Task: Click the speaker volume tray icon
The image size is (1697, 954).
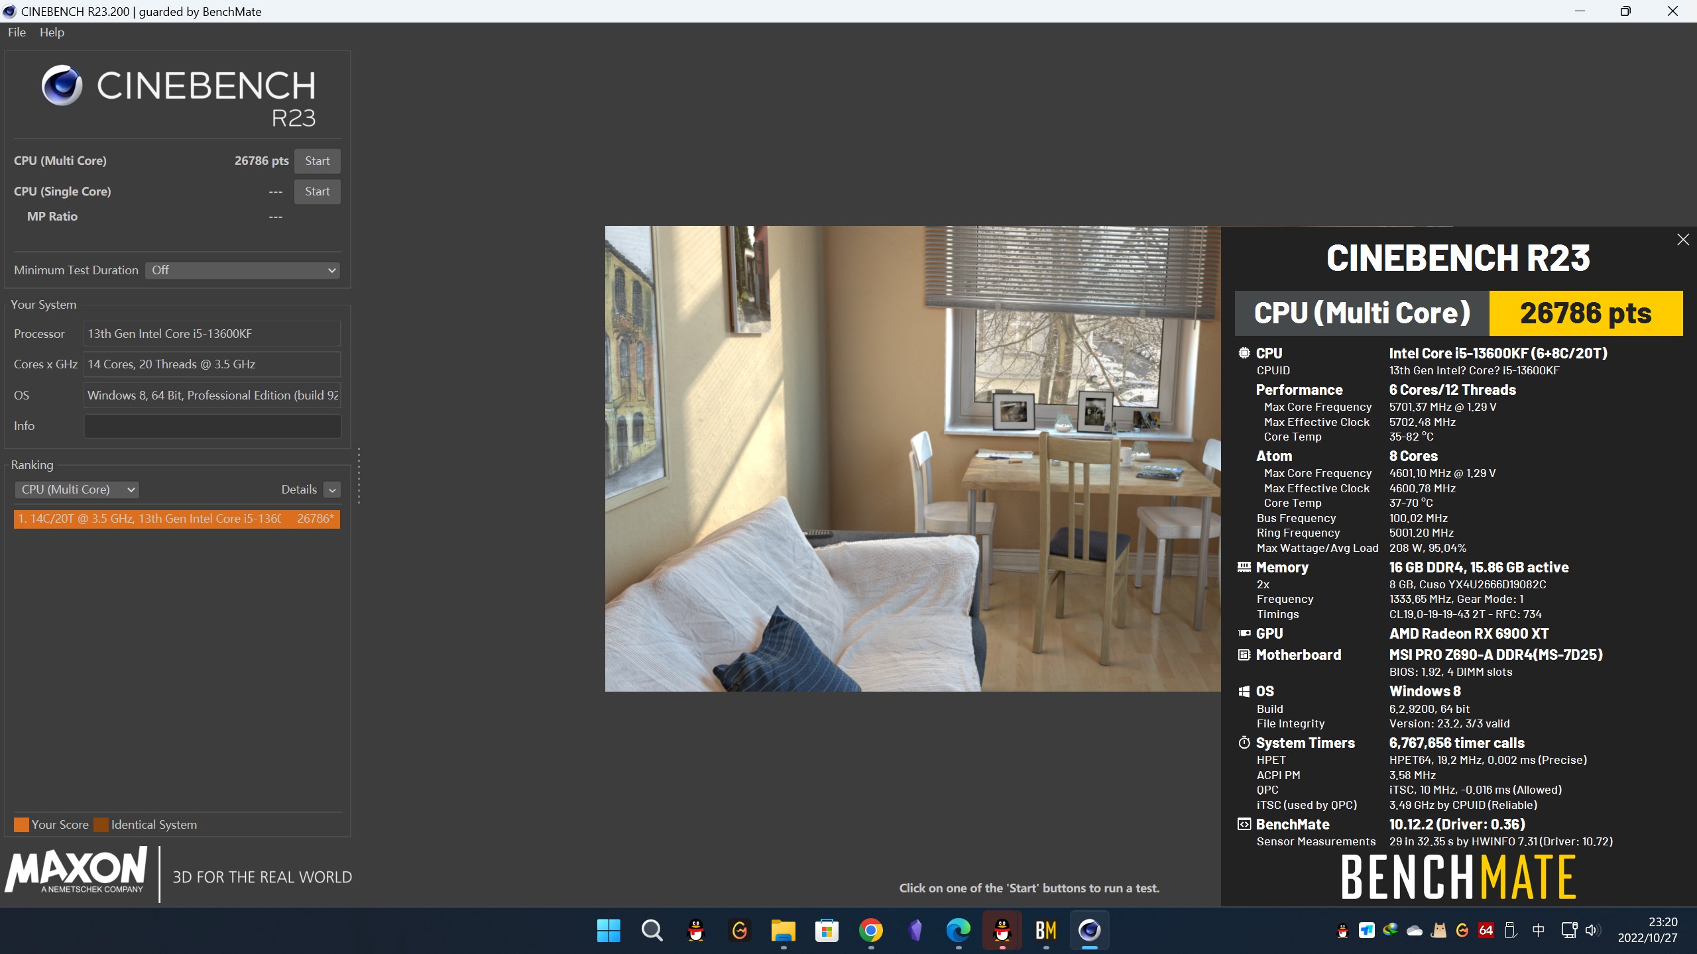Action: tap(1592, 930)
